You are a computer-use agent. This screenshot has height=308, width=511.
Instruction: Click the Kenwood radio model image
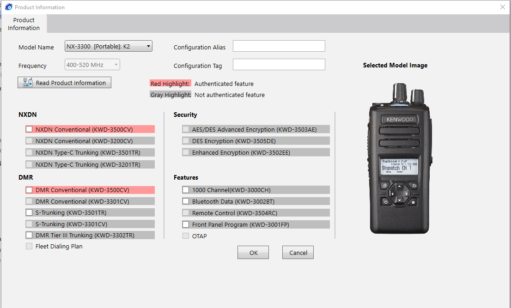[400, 158]
